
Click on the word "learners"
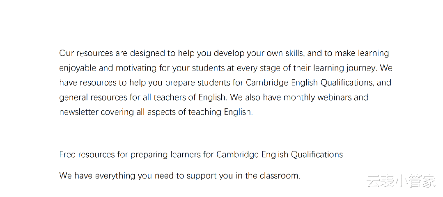(x=185, y=155)
